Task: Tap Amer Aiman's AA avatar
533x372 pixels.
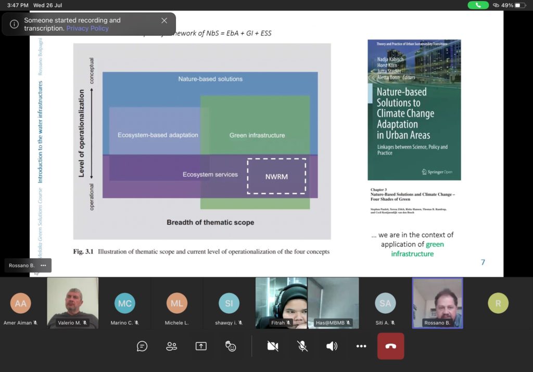Action: [x=21, y=303]
